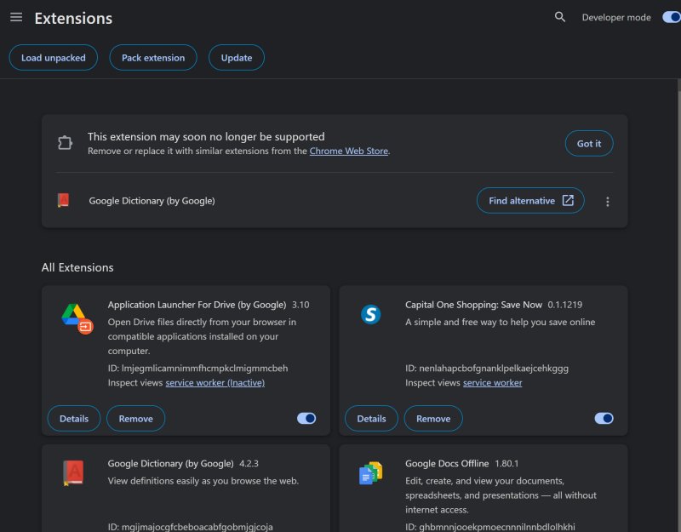Open Details for Capital One Shopping
Viewport: 681px width, 532px height.
point(371,419)
